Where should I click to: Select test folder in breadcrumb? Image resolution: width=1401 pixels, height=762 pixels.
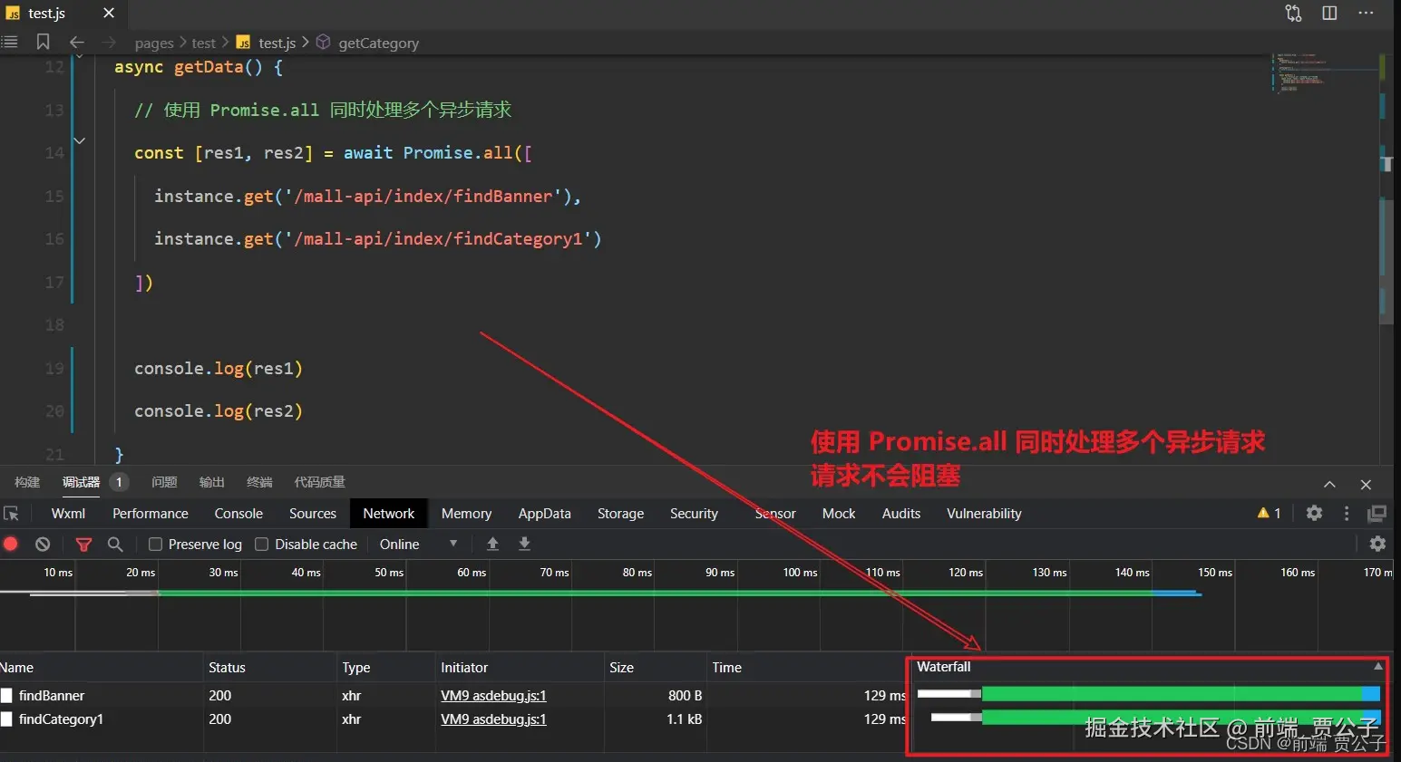[204, 43]
